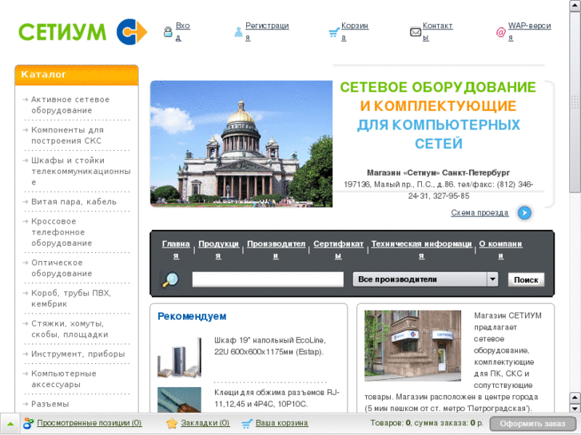Open the Контакты link

(438, 31)
